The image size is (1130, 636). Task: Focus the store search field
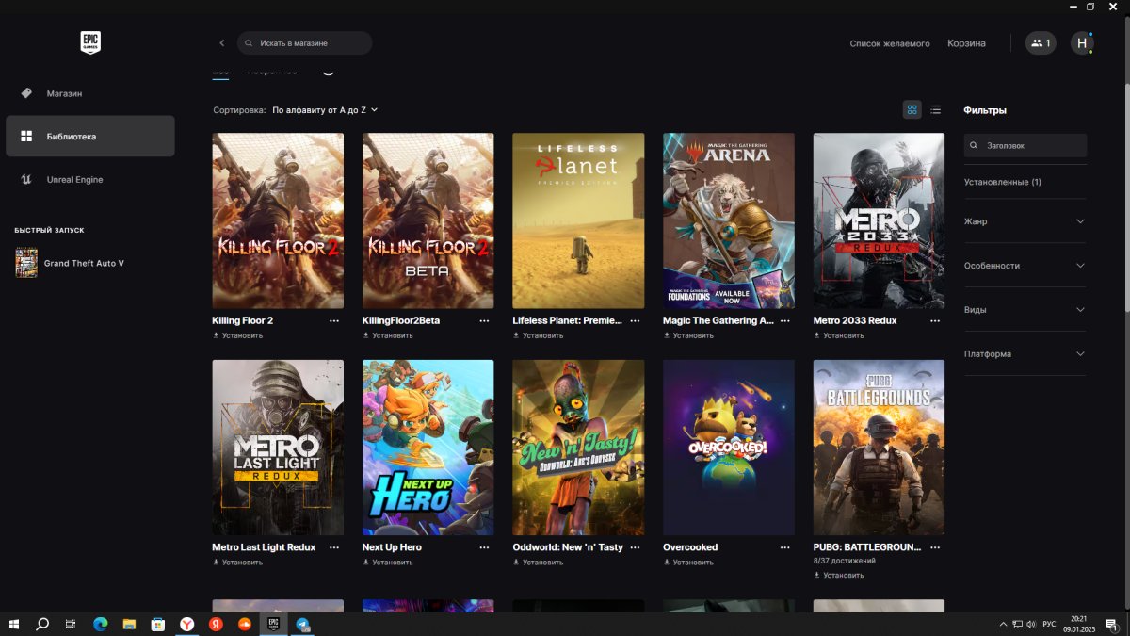[304, 43]
